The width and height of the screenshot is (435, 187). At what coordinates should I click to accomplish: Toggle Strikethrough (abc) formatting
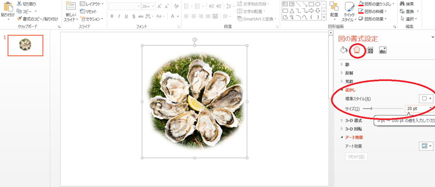[141, 17]
